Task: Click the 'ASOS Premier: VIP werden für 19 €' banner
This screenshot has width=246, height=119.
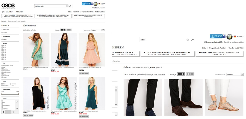Action: point(18,16)
